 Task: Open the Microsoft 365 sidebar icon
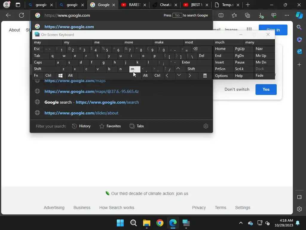pyautogui.click(x=299, y=40)
